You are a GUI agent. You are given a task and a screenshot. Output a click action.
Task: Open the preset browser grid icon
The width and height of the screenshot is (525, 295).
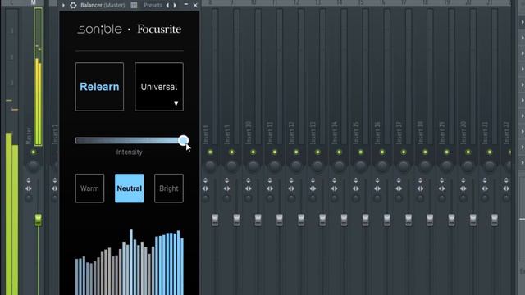tap(134, 5)
